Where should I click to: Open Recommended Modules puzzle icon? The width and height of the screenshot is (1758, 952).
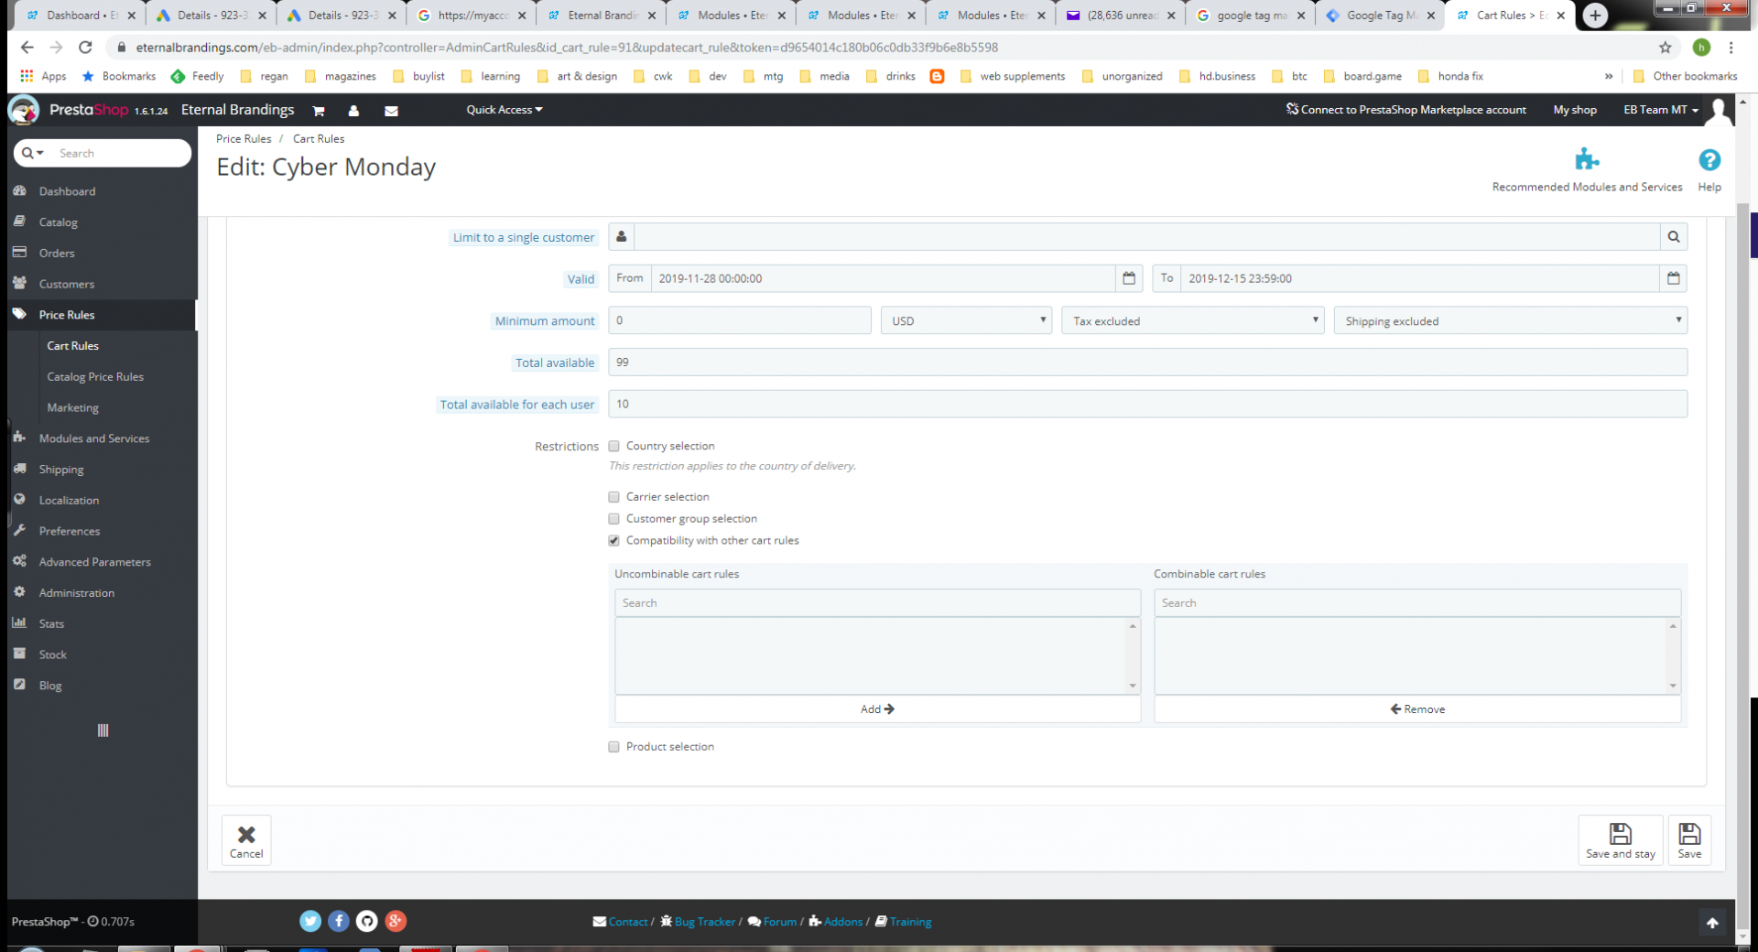pyautogui.click(x=1587, y=160)
